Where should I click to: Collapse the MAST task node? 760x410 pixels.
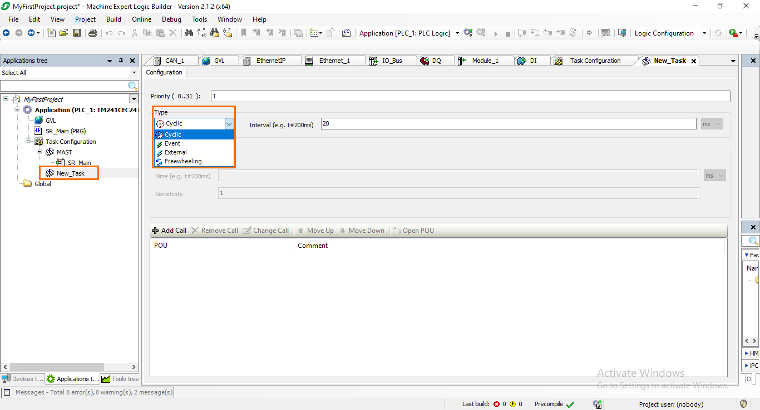point(40,152)
